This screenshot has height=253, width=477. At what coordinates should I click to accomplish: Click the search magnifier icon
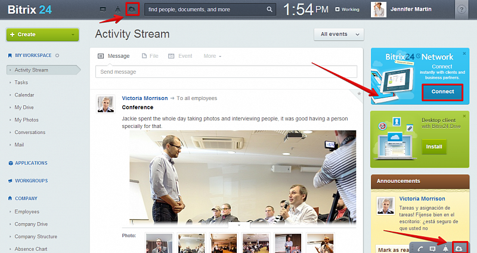click(x=270, y=10)
